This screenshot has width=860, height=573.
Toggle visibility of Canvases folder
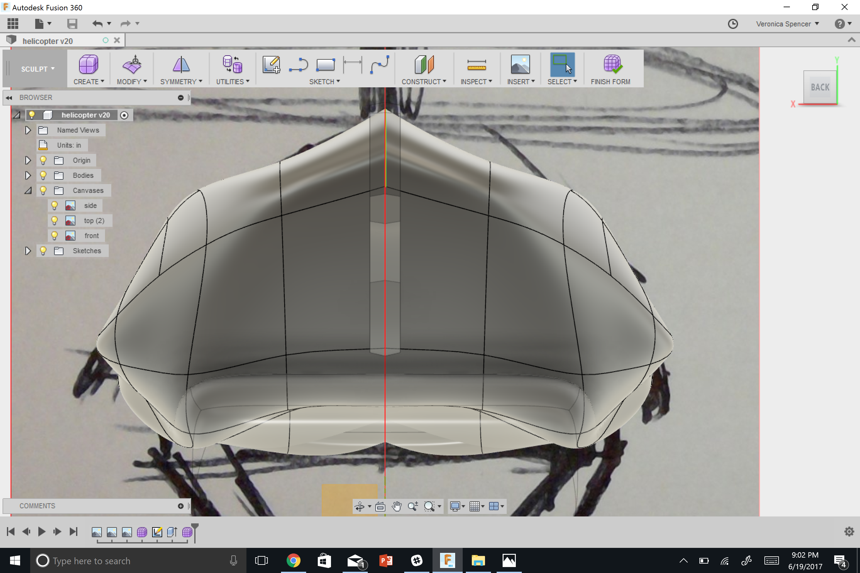(x=43, y=190)
